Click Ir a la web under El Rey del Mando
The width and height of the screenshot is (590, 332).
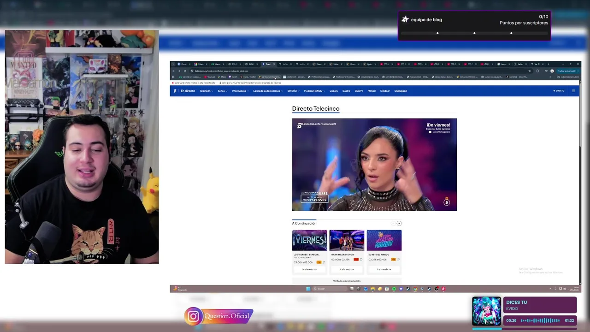384,269
